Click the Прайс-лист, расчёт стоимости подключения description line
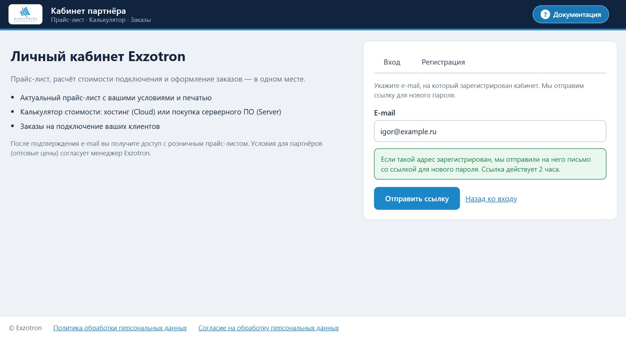Image resolution: width=626 pixels, height=339 pixels. [158, 79]
